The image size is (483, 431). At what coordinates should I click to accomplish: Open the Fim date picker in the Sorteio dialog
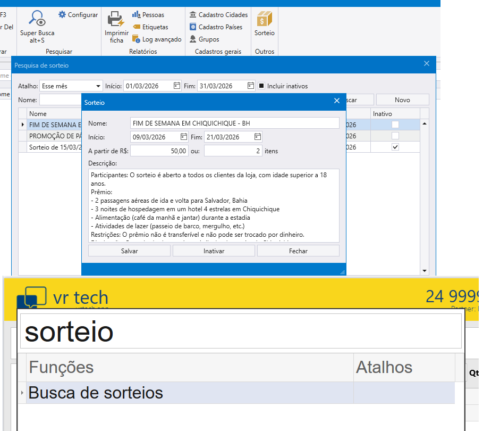(x=257, y=136)
